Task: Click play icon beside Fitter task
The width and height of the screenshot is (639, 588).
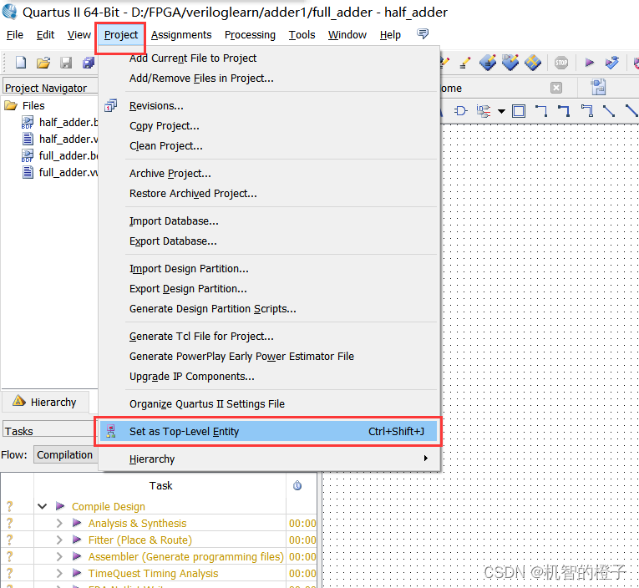Action: [x=77, y=540]
